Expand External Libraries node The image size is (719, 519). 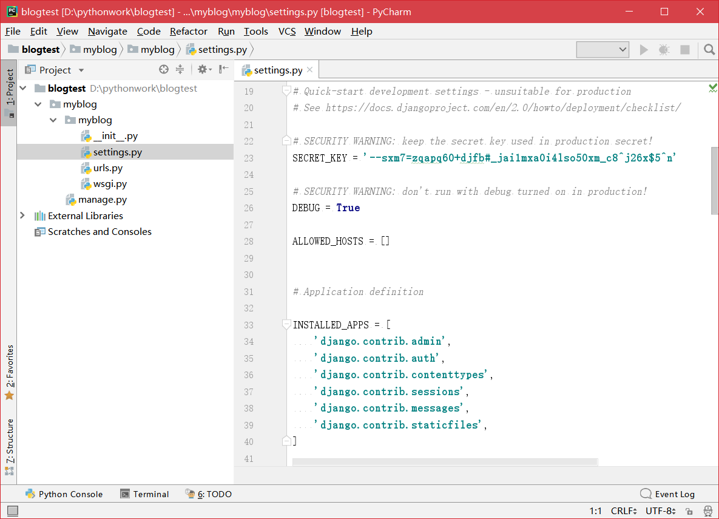click(22, 215)
